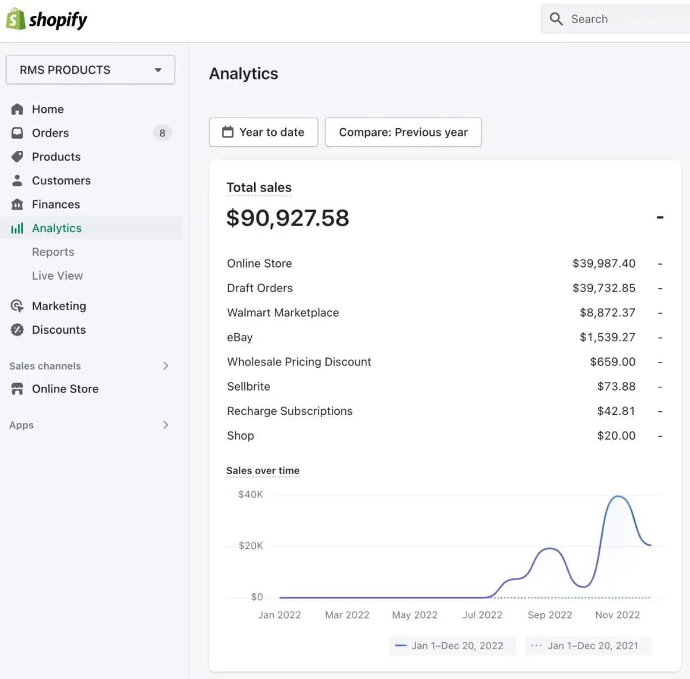Click the Customers person icon
This screenshot has height=679, width=690.
[x=17, y=181]
